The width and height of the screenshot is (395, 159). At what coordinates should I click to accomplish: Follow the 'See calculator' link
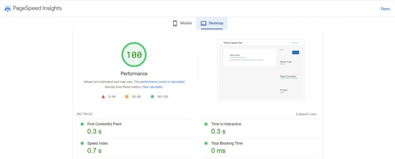(152, 87)
